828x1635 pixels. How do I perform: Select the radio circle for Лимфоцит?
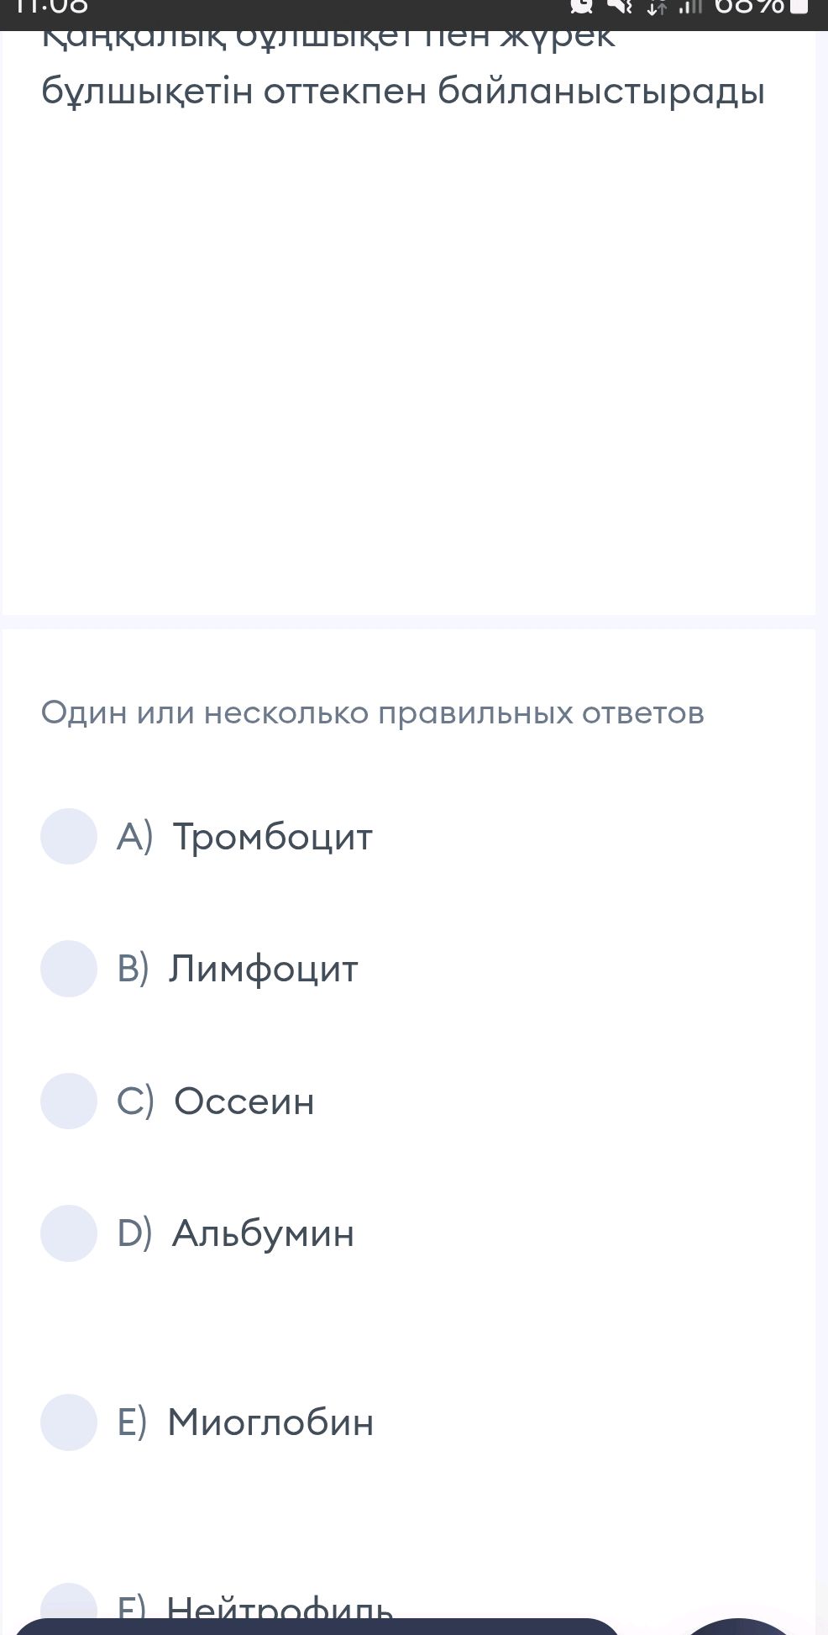69,968
